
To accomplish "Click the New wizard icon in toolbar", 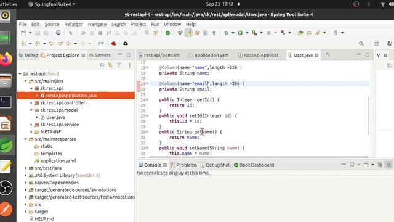I will [x=23, y=33].
